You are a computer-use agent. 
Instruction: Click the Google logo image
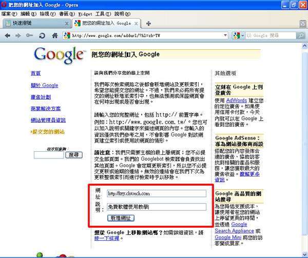(x=60, y=55)
